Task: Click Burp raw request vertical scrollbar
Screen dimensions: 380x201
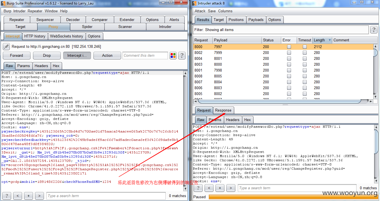Action: 185,131
